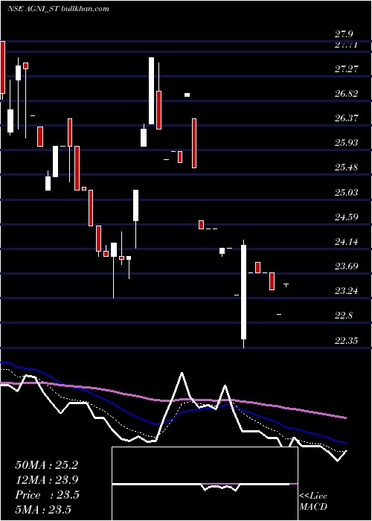Select the 23.69 price axis label
The height and width of the screenshot is (521, 372).
pos(347,266)
